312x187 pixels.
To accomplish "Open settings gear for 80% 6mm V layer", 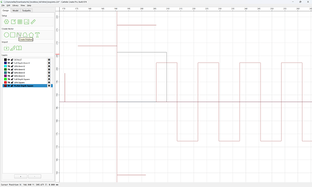I will (x=49, y=76).
